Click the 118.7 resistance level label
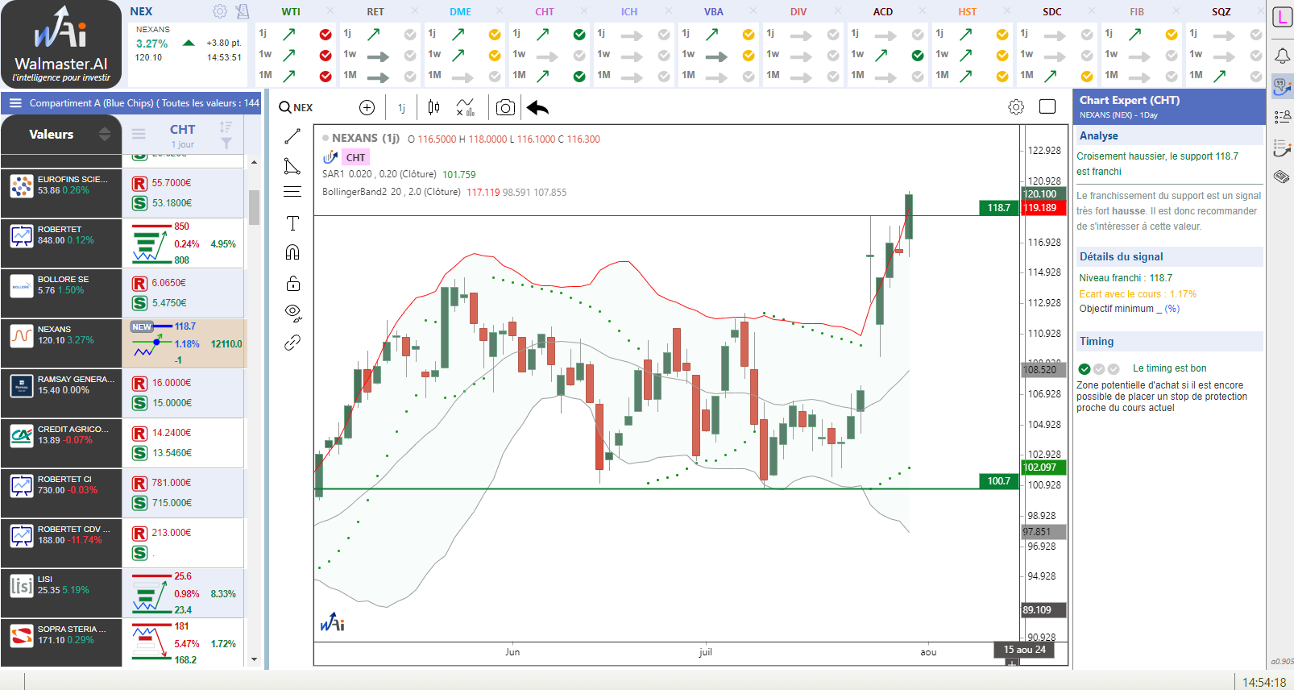 point(999,208)
